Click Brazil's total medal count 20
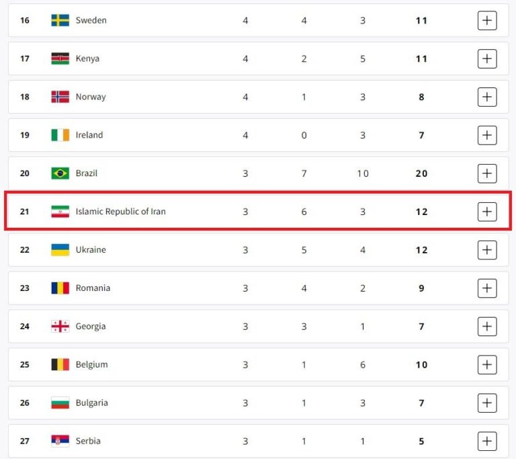This screenshot has height=459, width=516. (421, 173)
